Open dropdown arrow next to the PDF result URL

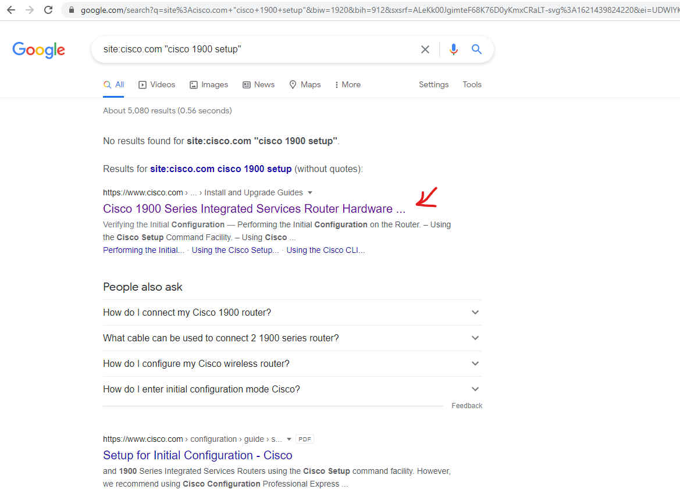(x=289, y=440)
